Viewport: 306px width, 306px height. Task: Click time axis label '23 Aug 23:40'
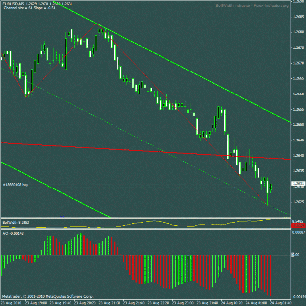(207, 303)
